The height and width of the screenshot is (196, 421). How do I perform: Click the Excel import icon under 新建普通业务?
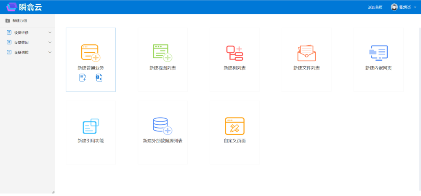[99, 78]
